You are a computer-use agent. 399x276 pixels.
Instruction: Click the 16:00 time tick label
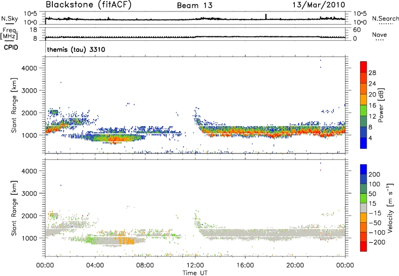click(x=245, y=266)
